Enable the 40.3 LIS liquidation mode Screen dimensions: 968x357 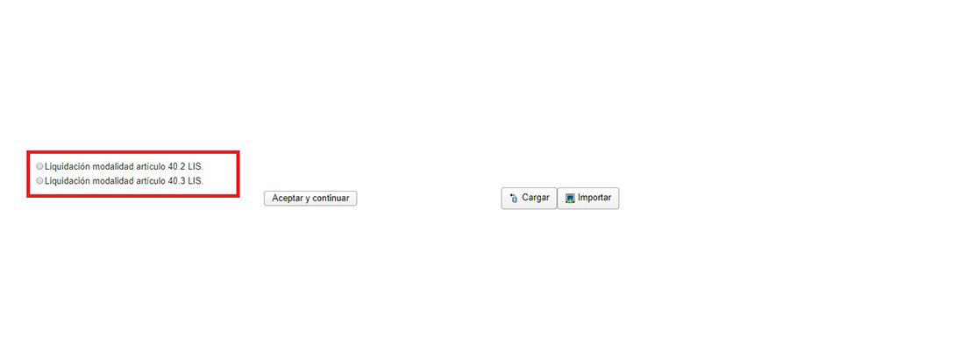click(40, 181)
